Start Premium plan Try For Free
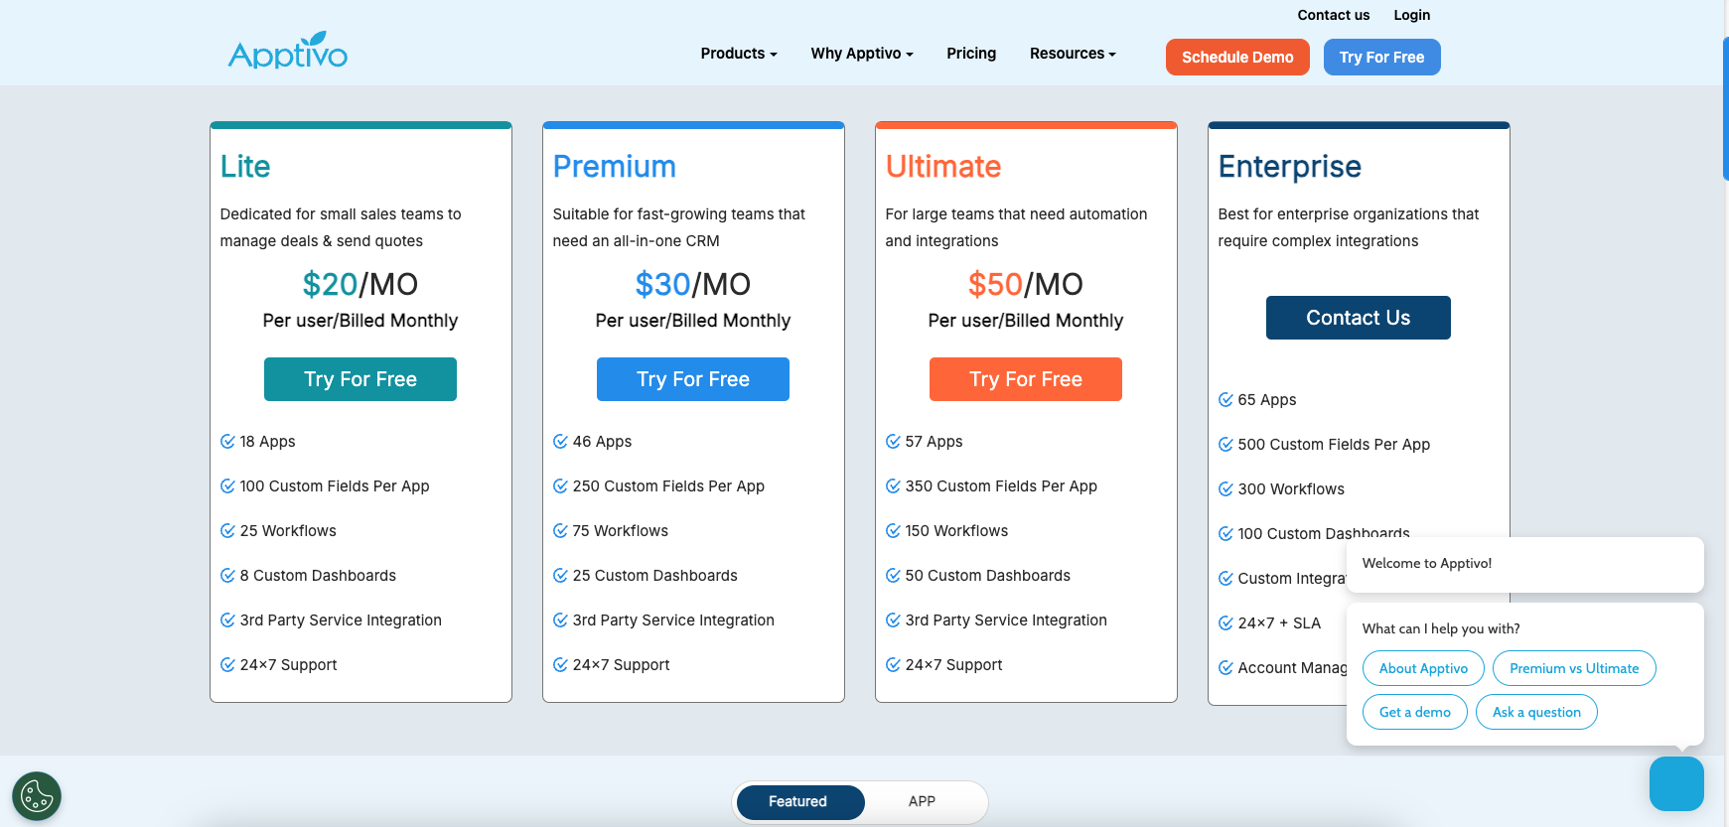1729x827 pixels. (x=693, y=379)
